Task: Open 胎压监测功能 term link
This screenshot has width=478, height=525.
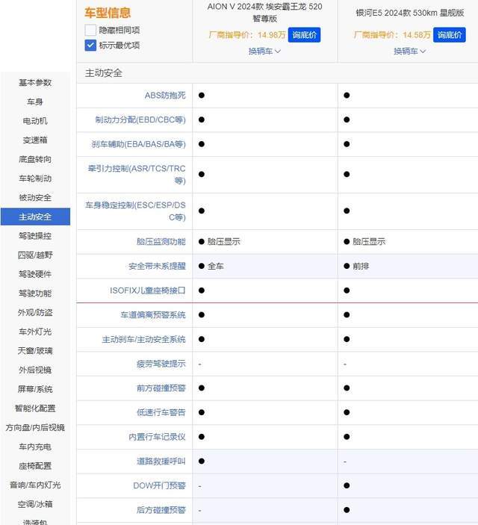Action: 161,241
